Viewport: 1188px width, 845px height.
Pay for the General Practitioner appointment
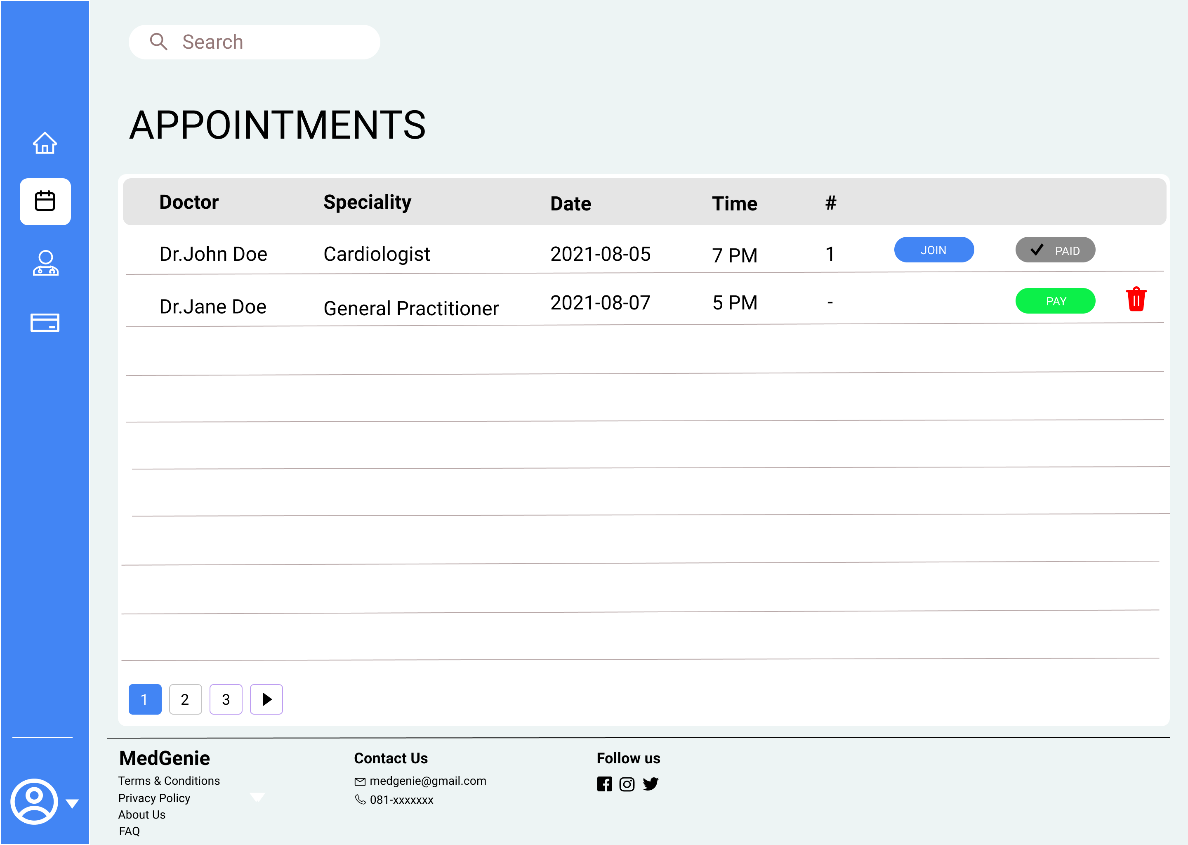pyautogui.click(x=1055, y=301)
